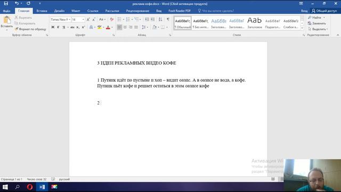Click русский language in status bar
This screenshot has width=341, height=192.
pos(64,179)
